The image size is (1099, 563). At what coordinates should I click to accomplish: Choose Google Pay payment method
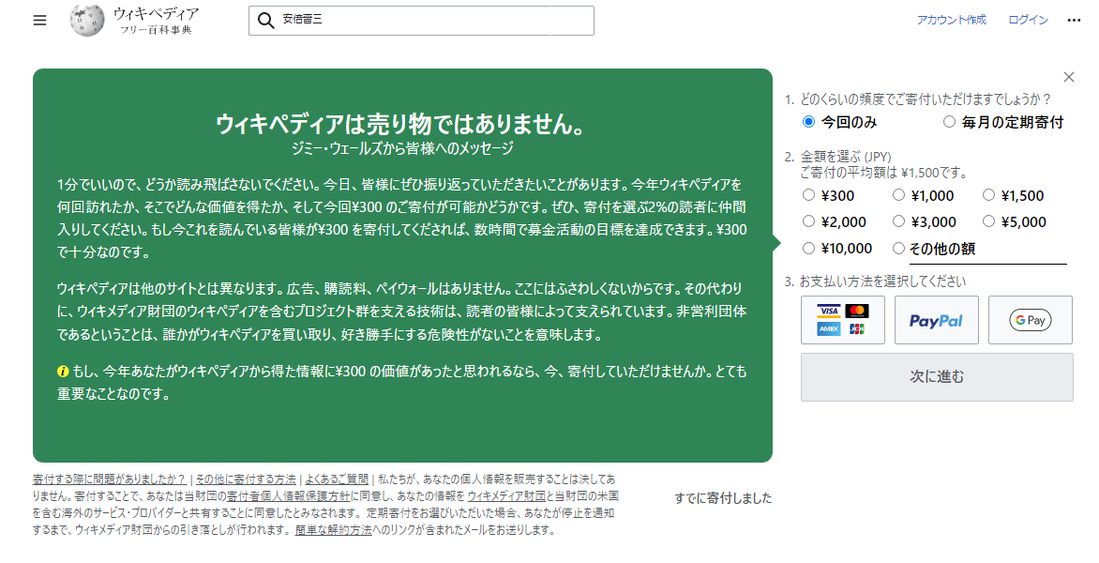[1031, 320]
